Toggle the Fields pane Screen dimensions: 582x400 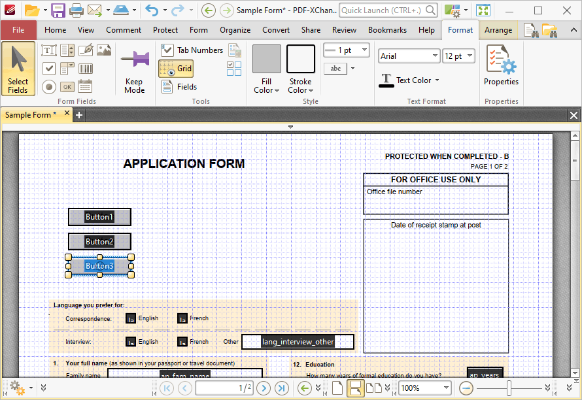tap(179, 87)
